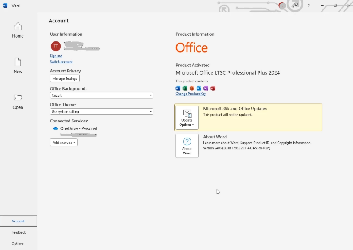The image size is (353, 250).
Task: Click the About Word heading text
Action: point(215,137)
